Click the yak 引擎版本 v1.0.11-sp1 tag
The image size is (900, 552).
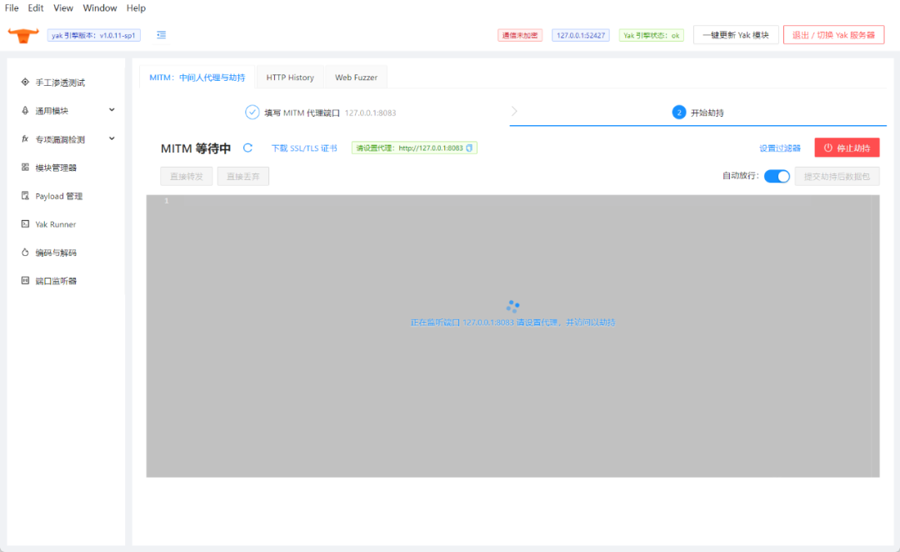(x=93, y=35)
